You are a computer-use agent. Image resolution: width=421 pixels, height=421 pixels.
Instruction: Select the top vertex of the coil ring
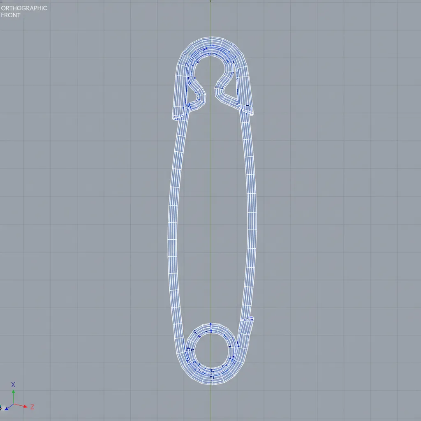click(x=210, y=324)
